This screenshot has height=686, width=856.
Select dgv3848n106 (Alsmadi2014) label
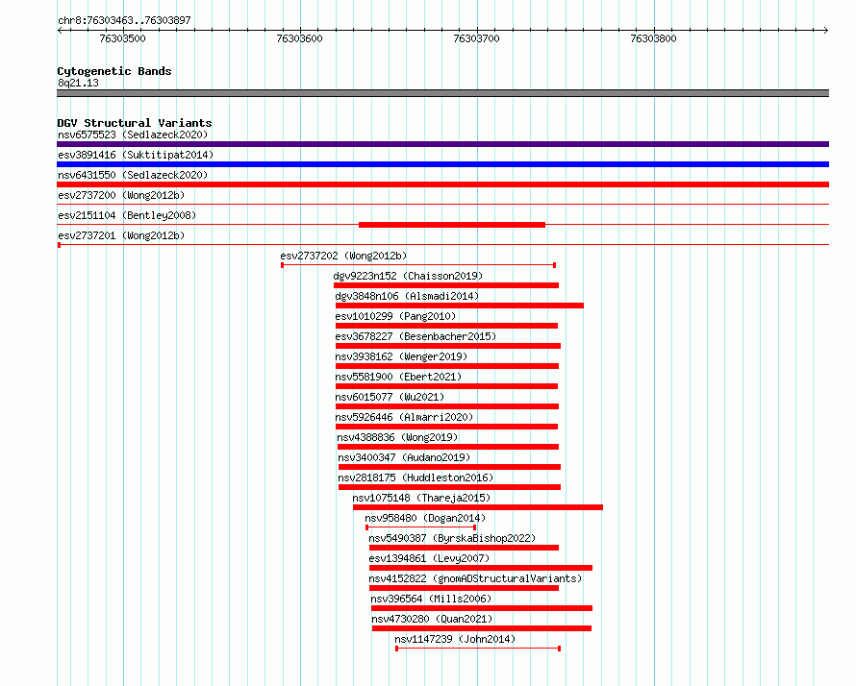[x=407, y=296]
